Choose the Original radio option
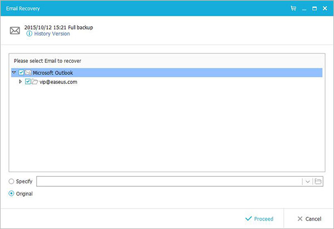334x229 pixels. (11, 193)
